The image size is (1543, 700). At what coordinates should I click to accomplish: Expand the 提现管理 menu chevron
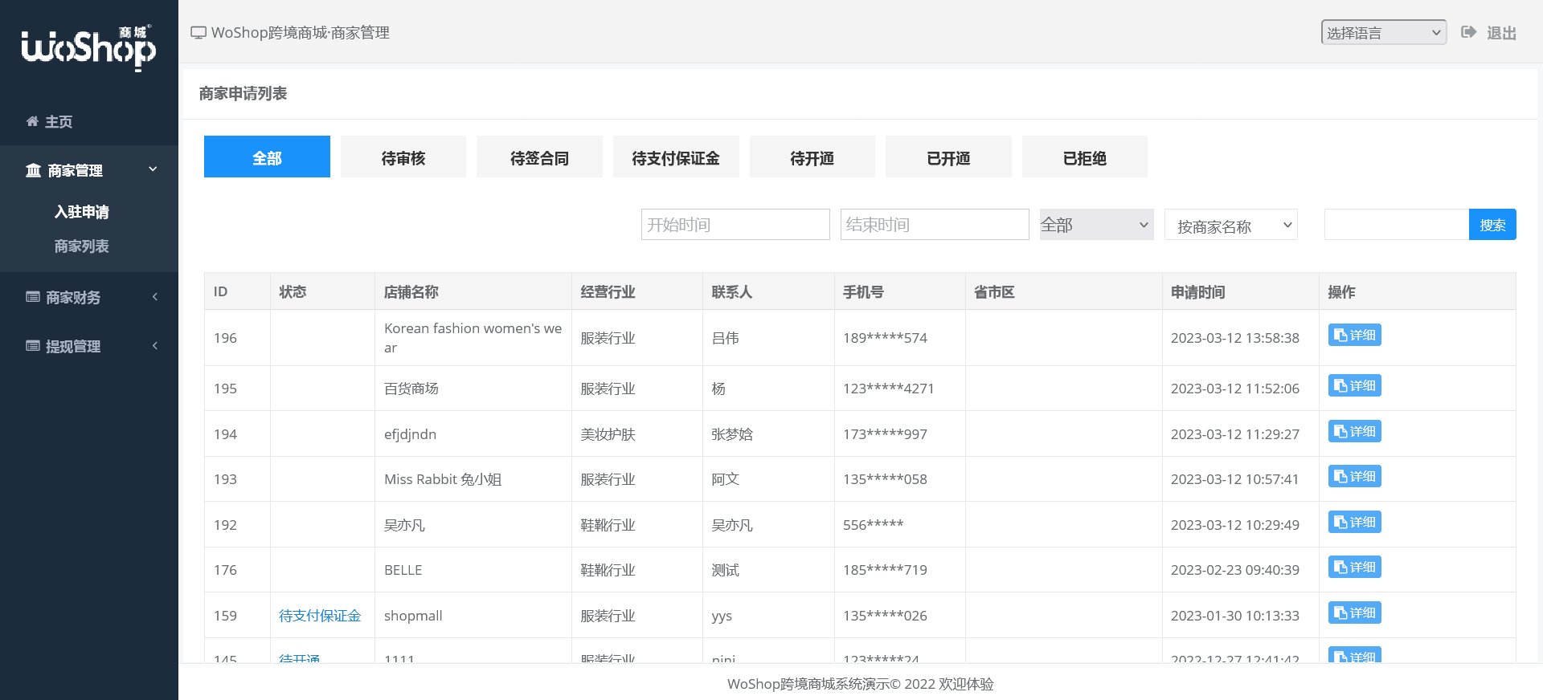pos(155,346)
